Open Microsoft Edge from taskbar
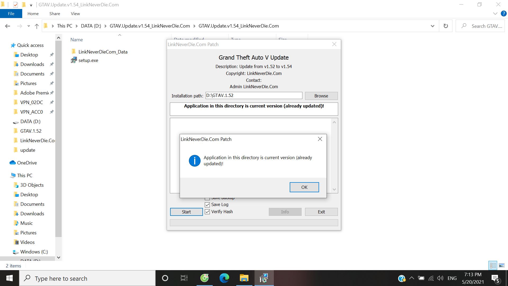Image resolution: width=508 pixels, height=286 pixels. click(224, 278)
